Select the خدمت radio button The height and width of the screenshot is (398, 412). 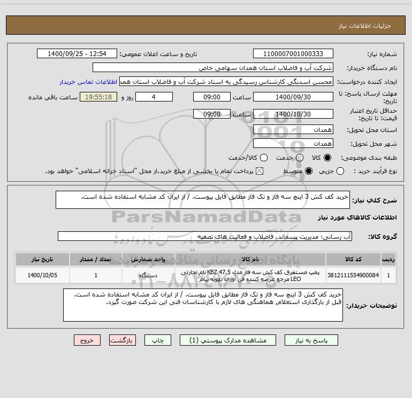(300, 158)
